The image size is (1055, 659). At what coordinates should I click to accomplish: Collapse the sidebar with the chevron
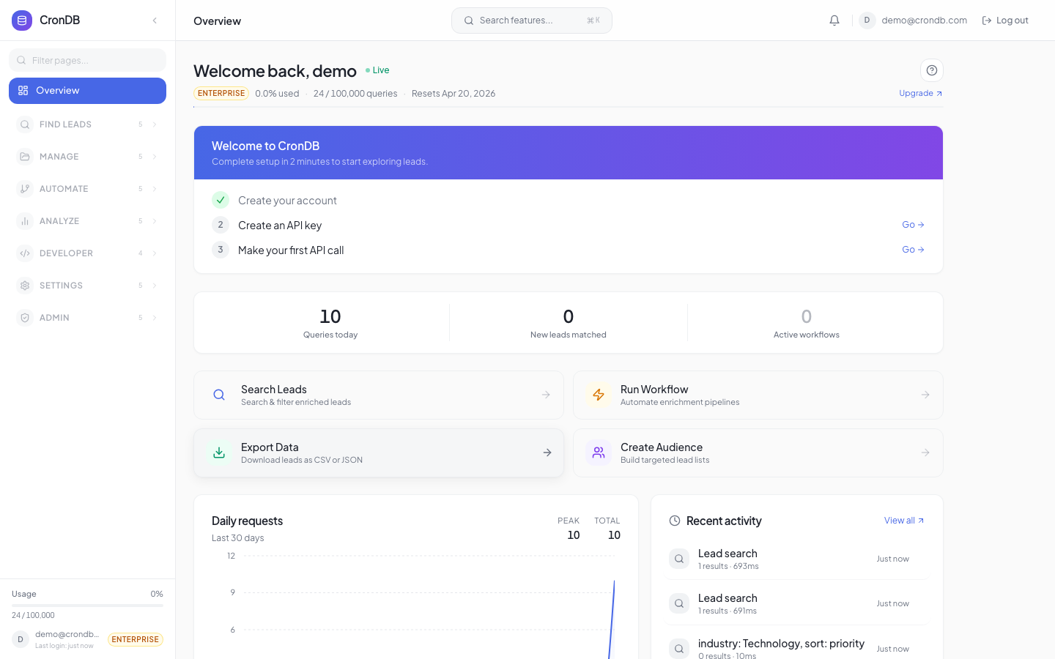pos(155,21)
